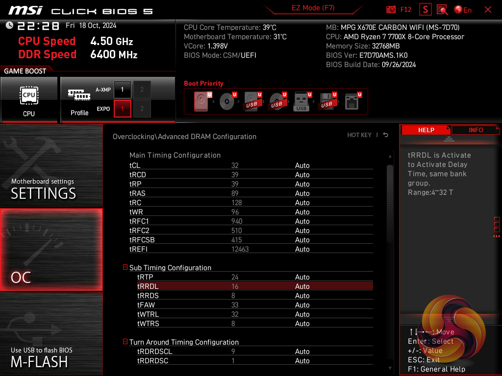Open tCL Auto value setting
Image resolution: width=502 pixels, height=376 pixels.
(x=302, y=165)
